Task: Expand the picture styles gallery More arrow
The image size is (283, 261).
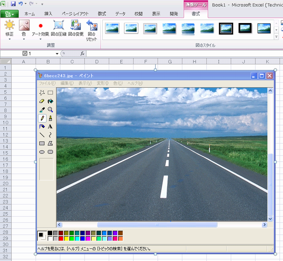Action: pyautogui.click(x=276, y=37)
